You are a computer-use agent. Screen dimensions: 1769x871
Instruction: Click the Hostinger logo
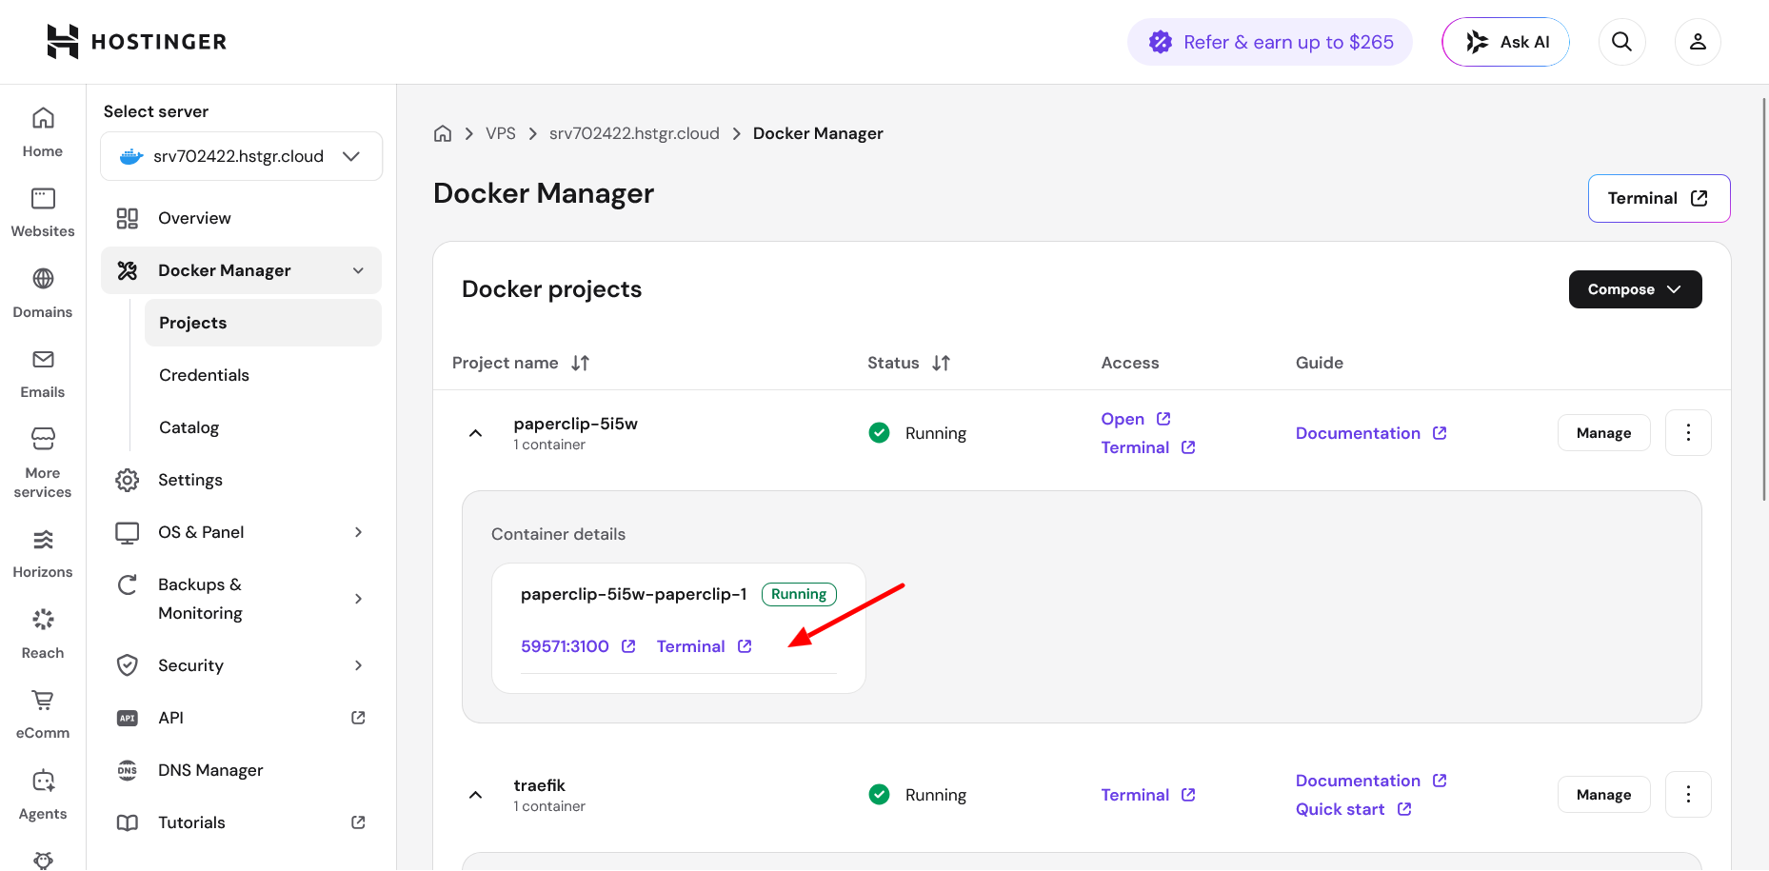[137, 42]
